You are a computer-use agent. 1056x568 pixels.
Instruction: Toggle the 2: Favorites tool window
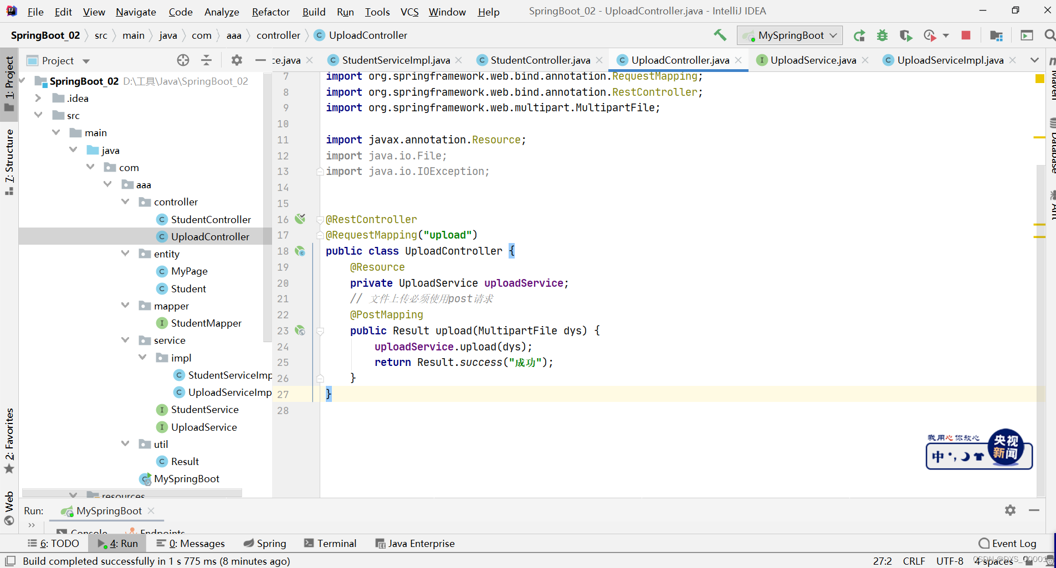pyautogui.click(x=9, y=441)
